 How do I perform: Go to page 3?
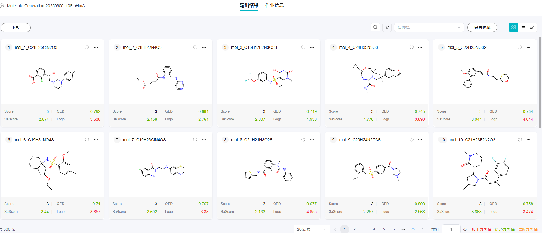pos(364,229)
